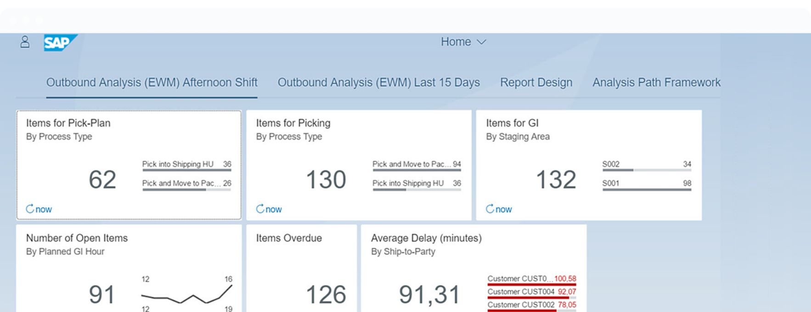The height and width of the screenshot is (312, 811).
Task: Select the Report Design tab
Action: [x=536, y=83]
